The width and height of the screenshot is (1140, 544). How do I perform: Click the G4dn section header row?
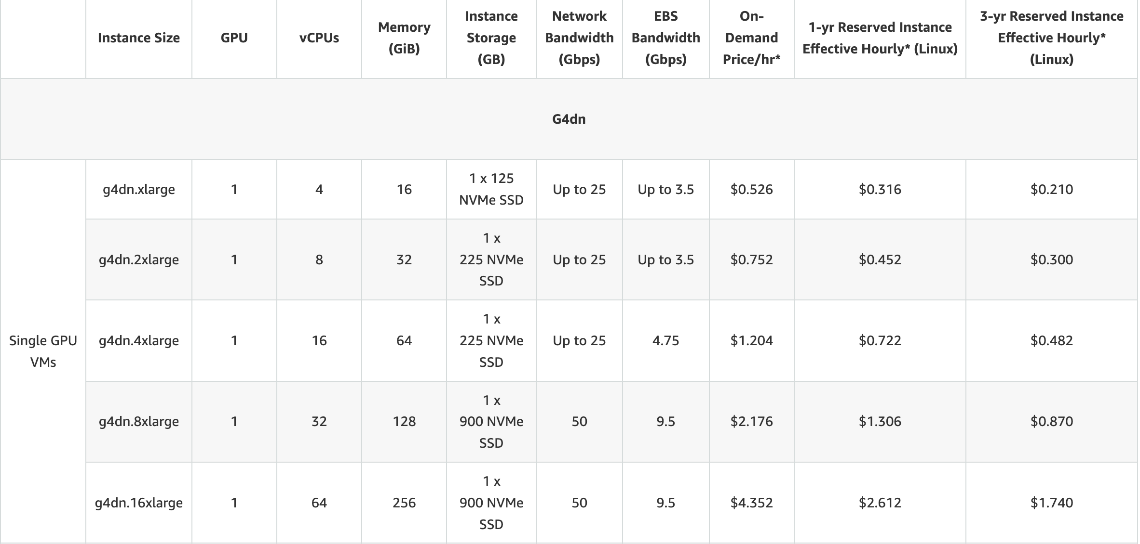569,119
